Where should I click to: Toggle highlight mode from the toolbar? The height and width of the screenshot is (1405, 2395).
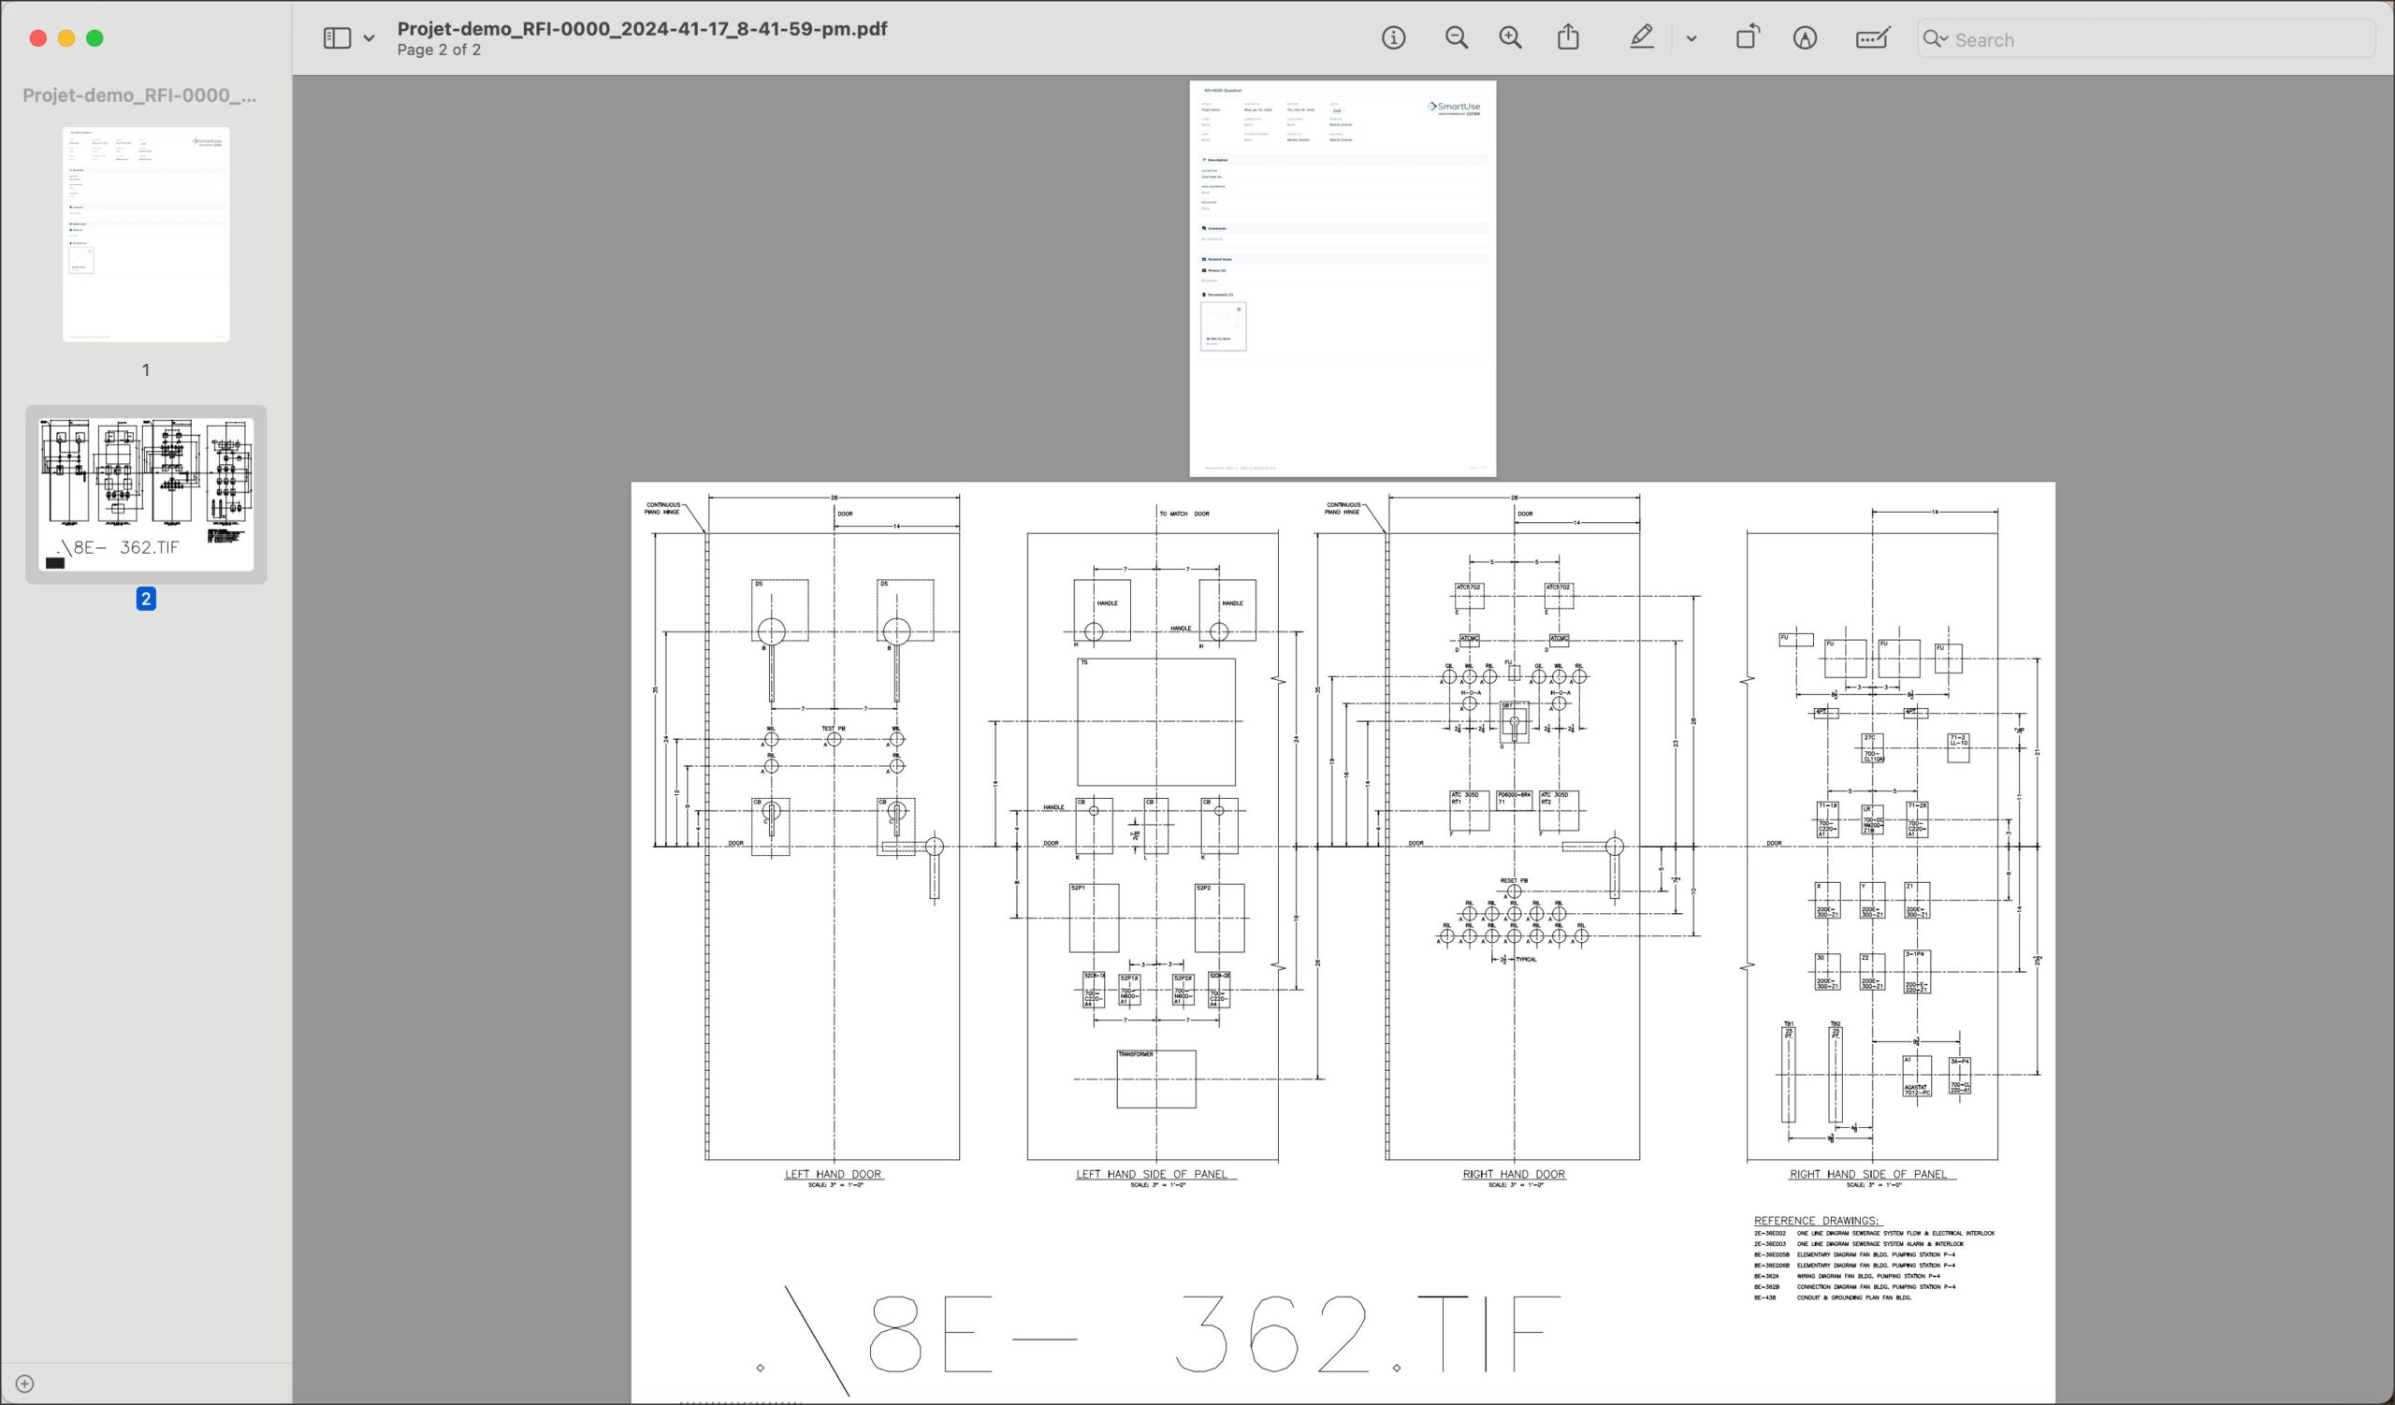[1642, 38]
